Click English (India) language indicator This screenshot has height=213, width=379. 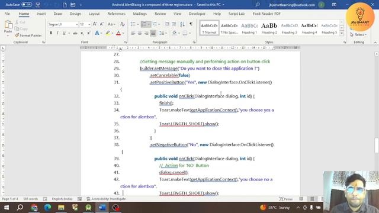point(62,199)
